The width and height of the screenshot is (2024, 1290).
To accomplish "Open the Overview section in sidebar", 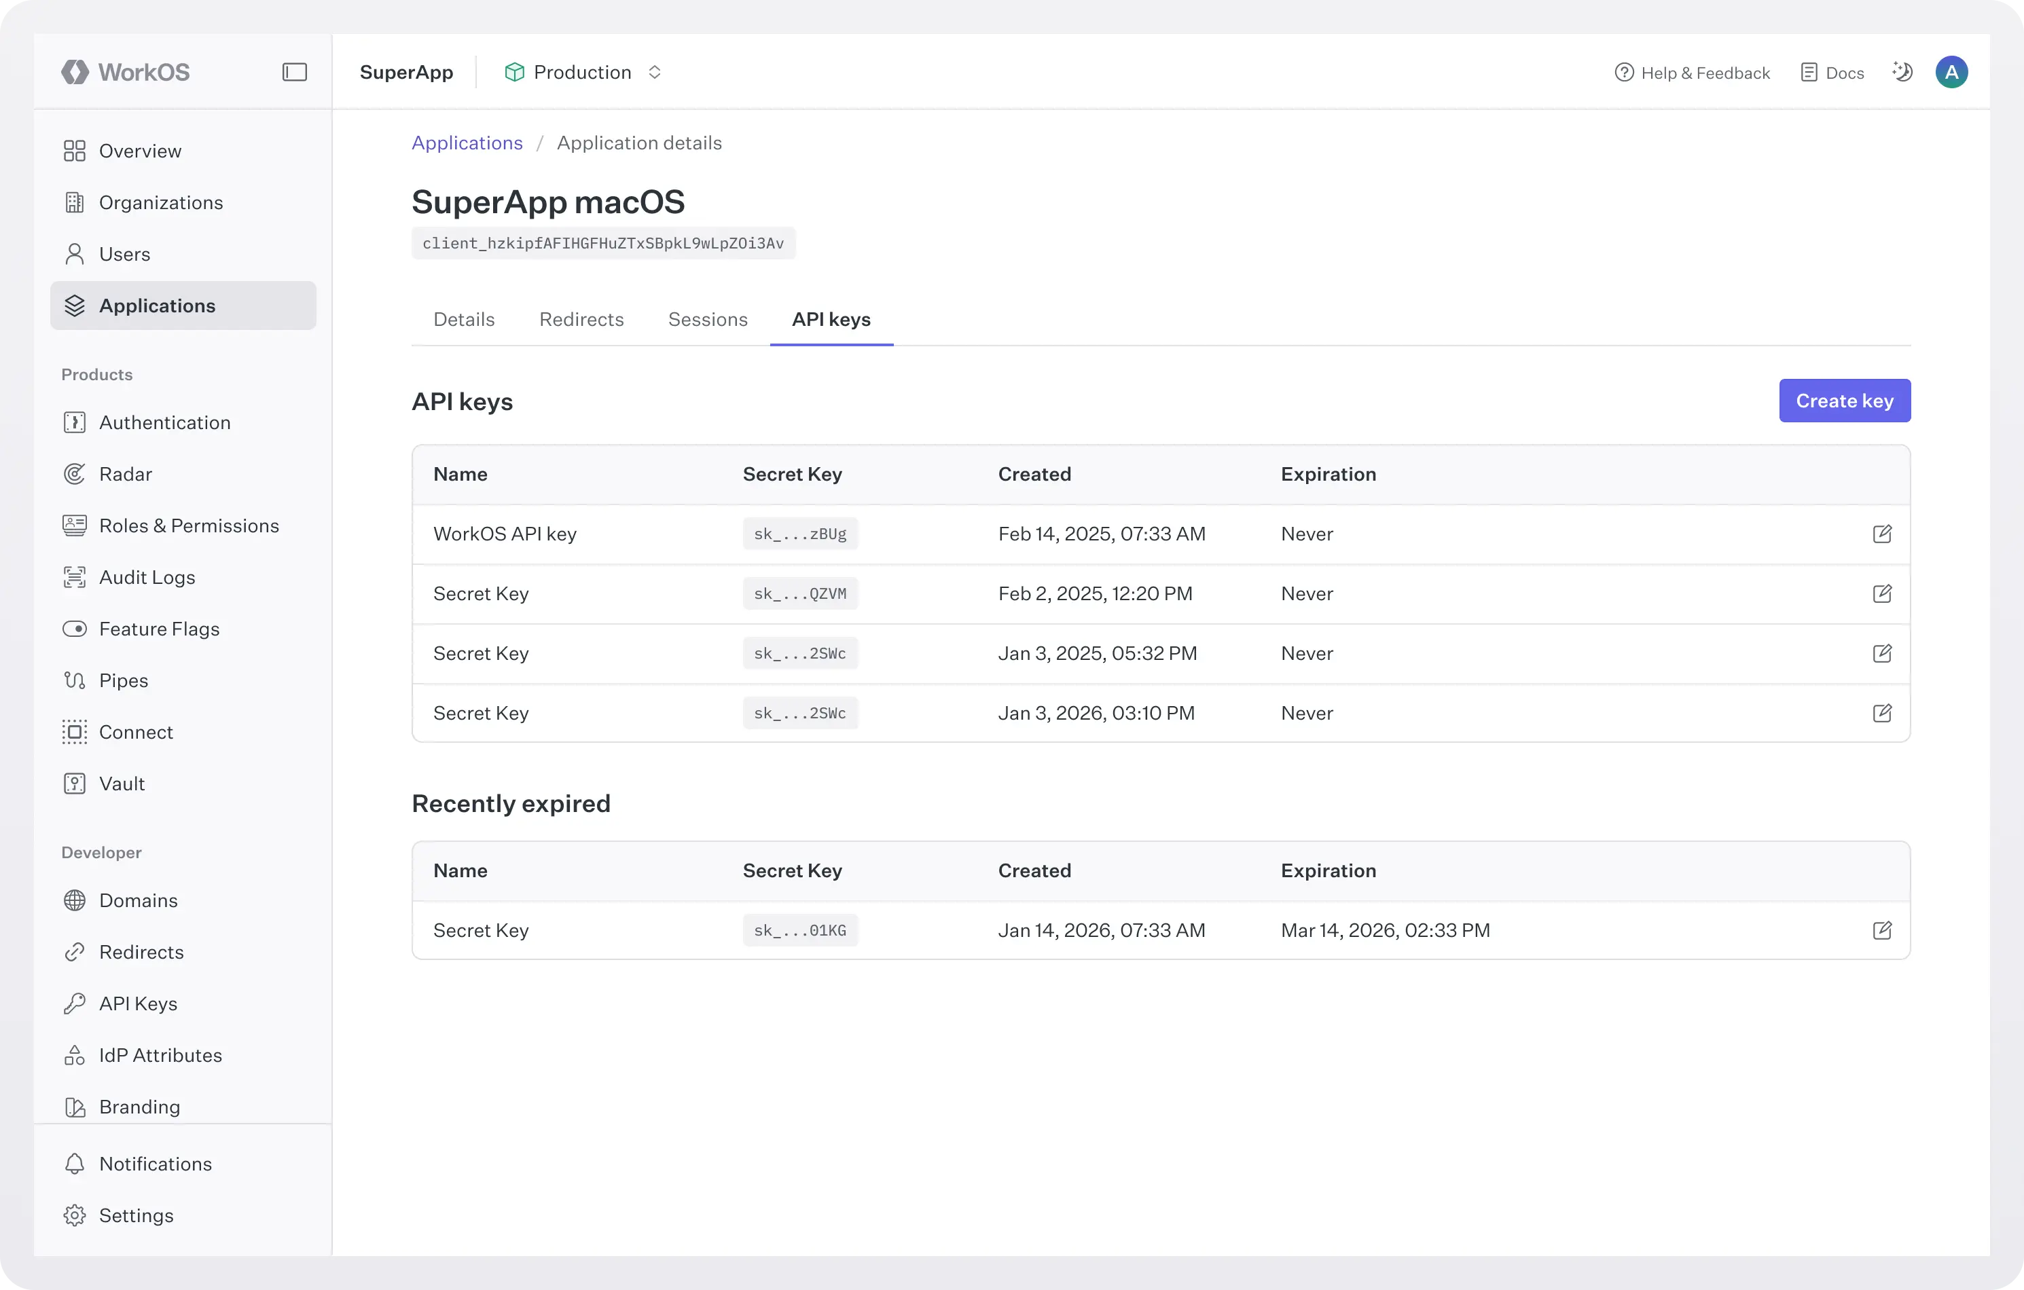I will point(141,151).
